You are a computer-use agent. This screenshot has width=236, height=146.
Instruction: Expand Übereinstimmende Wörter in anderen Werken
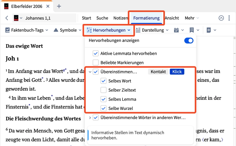[90, 117]
